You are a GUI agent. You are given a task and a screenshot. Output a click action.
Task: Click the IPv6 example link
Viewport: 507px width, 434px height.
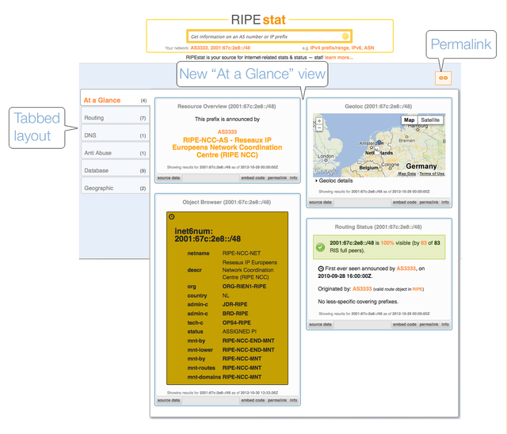(x=356, y=48)
